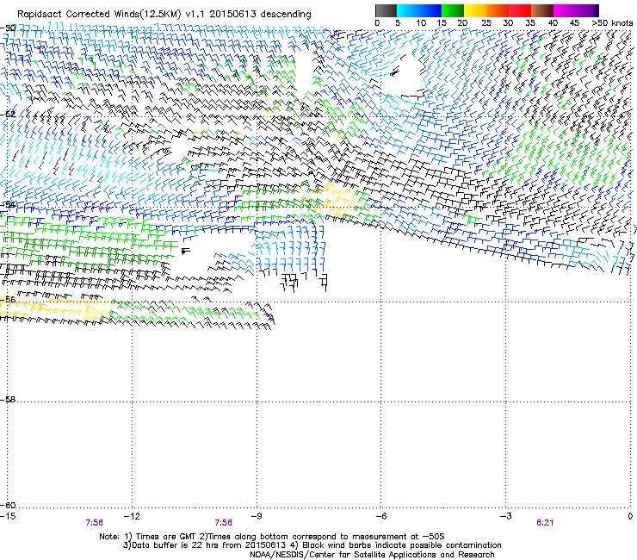
Task: Click the purple '6:21' time label
Action: [545, 523]
